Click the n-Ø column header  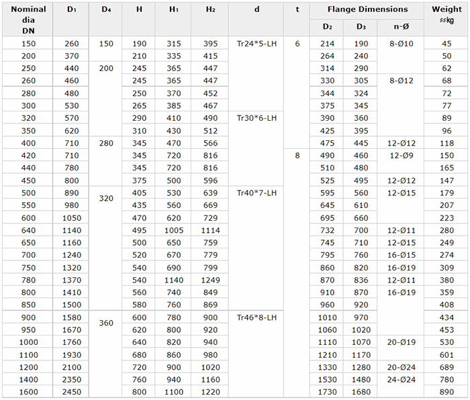pos(402,26)
